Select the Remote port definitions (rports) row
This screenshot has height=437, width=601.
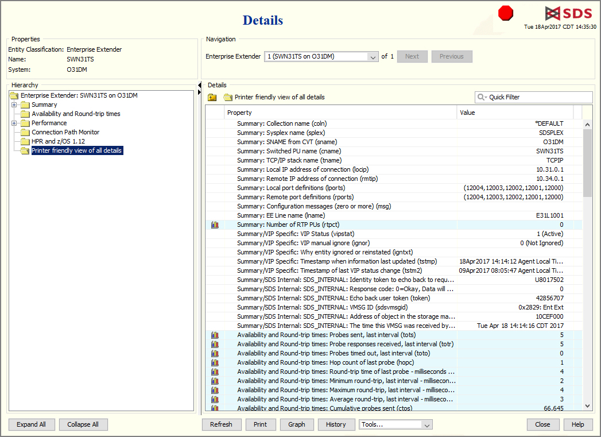[x=394, y=197]
